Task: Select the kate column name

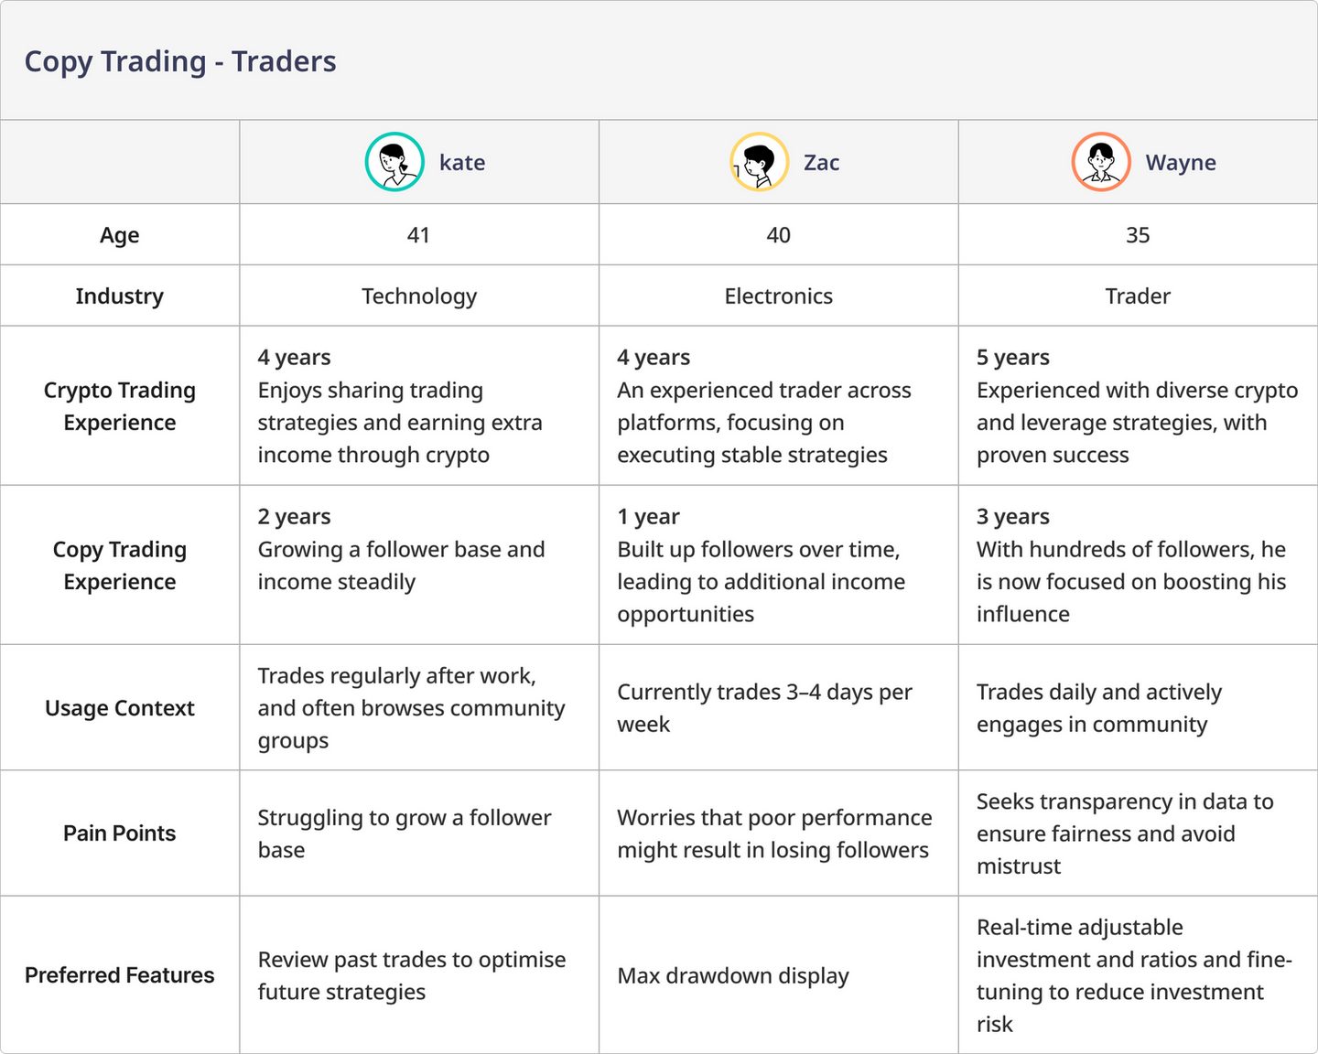Action: click(x=462, y=163)
